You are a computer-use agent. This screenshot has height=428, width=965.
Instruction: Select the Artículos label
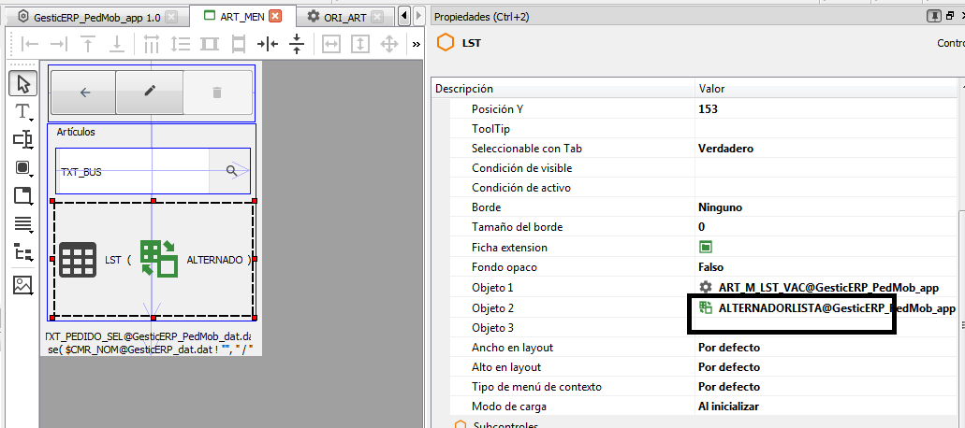76,132
